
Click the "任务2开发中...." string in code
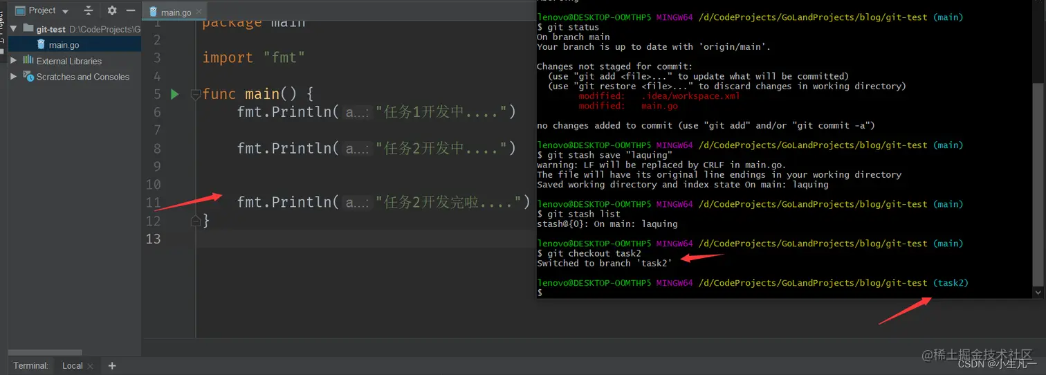pyautogui.click(x=442, y=148)
